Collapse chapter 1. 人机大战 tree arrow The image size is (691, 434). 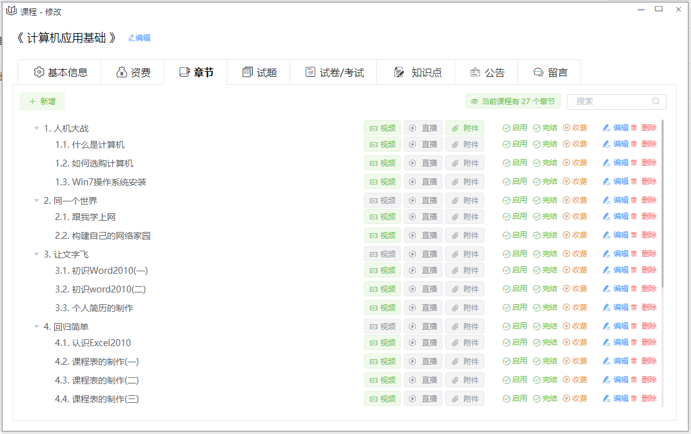tap(37, 128)
